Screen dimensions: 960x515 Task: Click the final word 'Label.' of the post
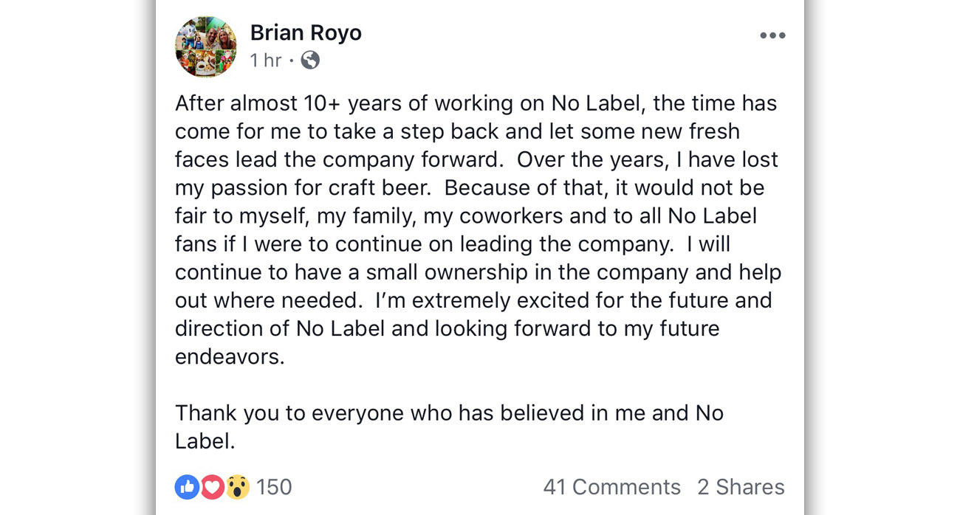[205, 441]
